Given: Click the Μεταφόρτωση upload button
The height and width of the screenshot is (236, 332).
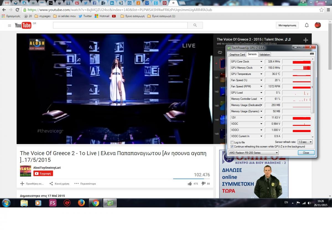Looking at the screenshot, I should click(x=287, y=25).
